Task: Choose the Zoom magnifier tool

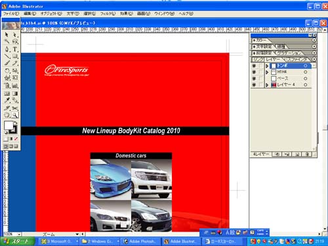Action: click(15, 115)
